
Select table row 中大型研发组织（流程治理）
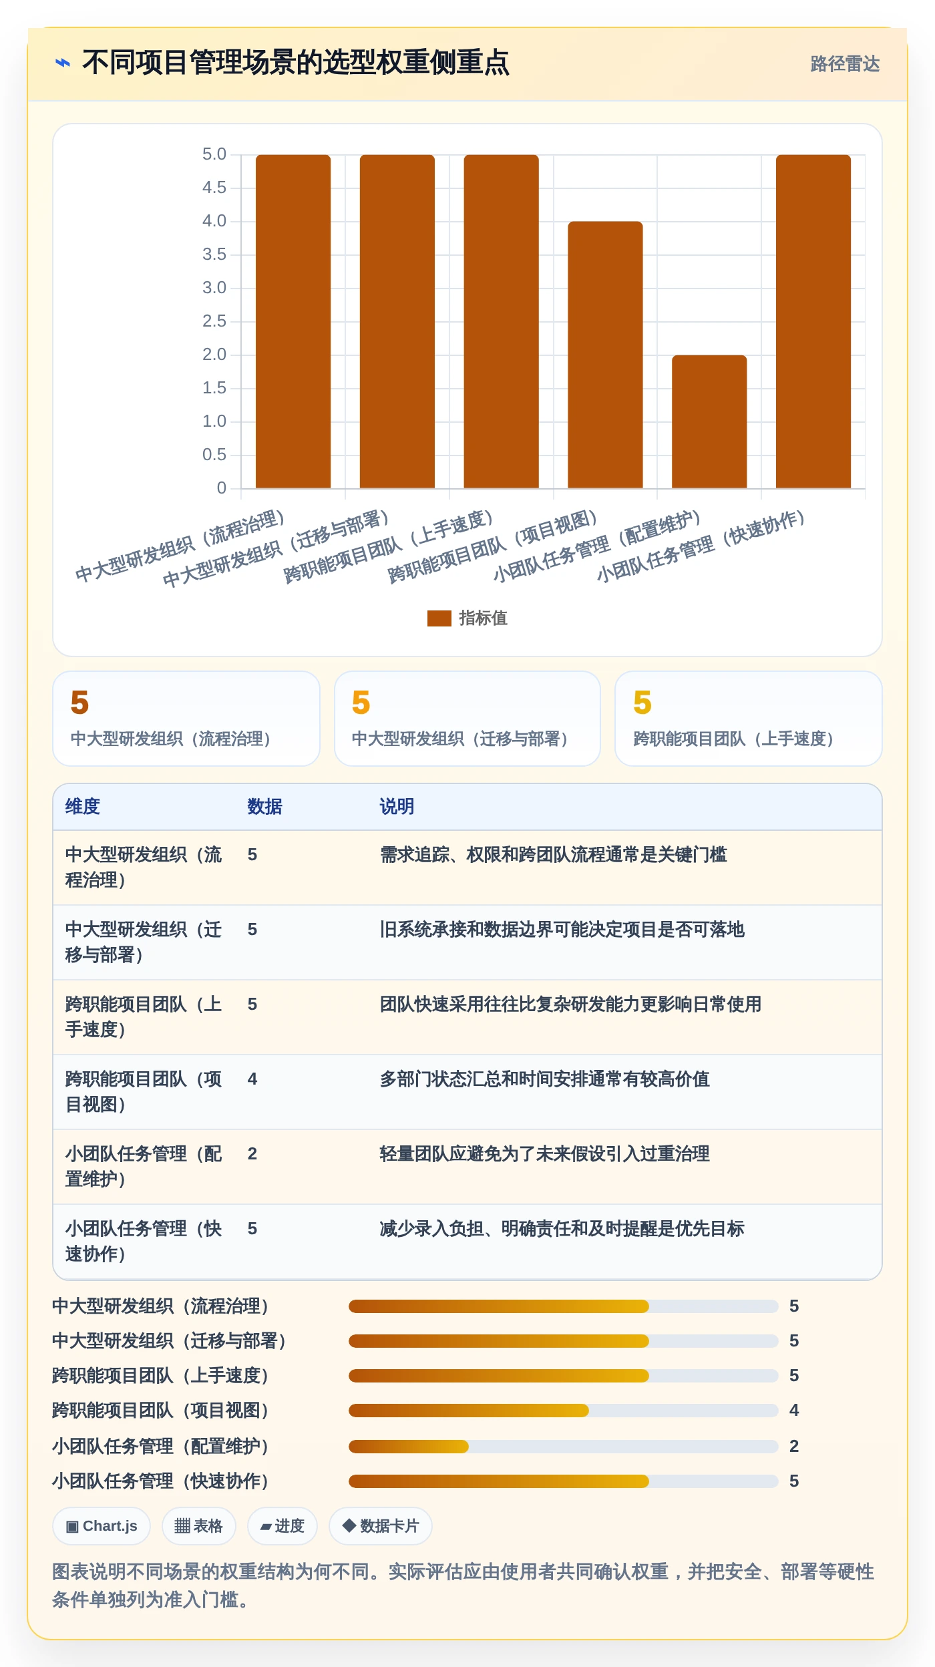pos(467,868)
